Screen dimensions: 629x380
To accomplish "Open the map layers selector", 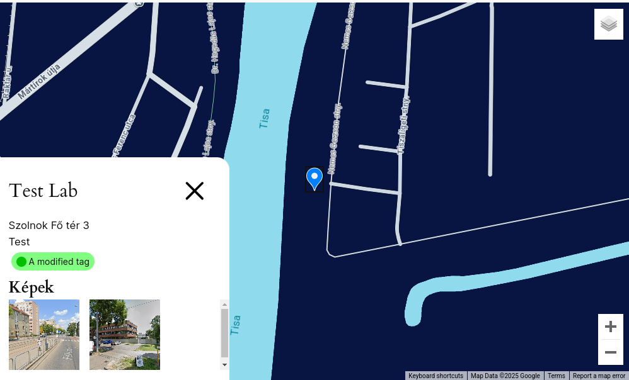I will point(609,24).
